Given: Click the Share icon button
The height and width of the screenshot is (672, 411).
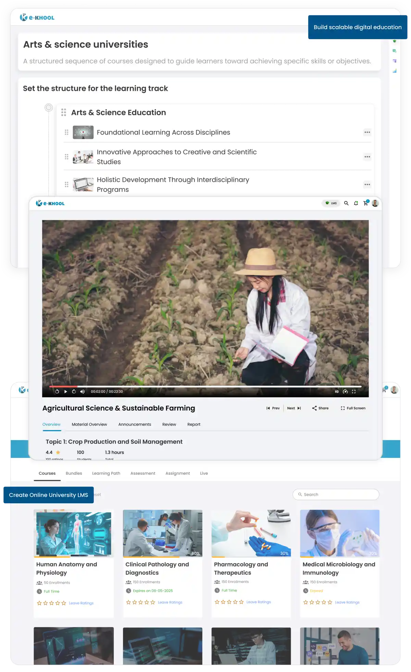Looking at the screenshot, I should [320, 408].
